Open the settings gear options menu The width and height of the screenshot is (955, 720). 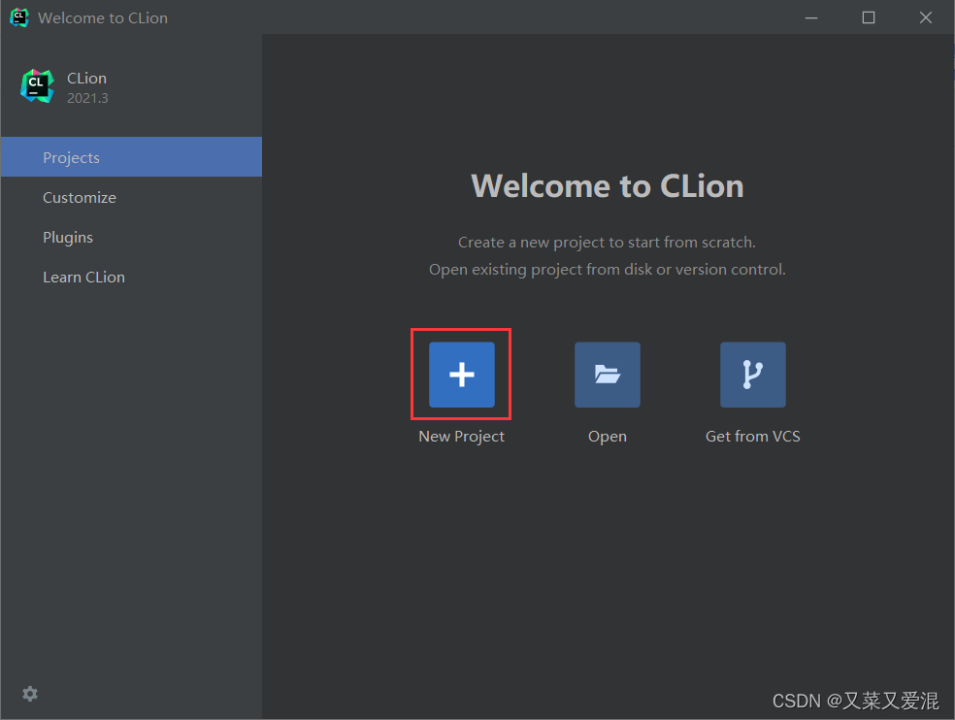[x=30, y=694]
